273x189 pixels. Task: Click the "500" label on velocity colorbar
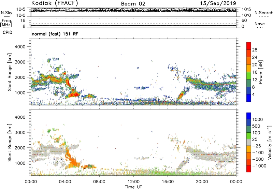256,126
